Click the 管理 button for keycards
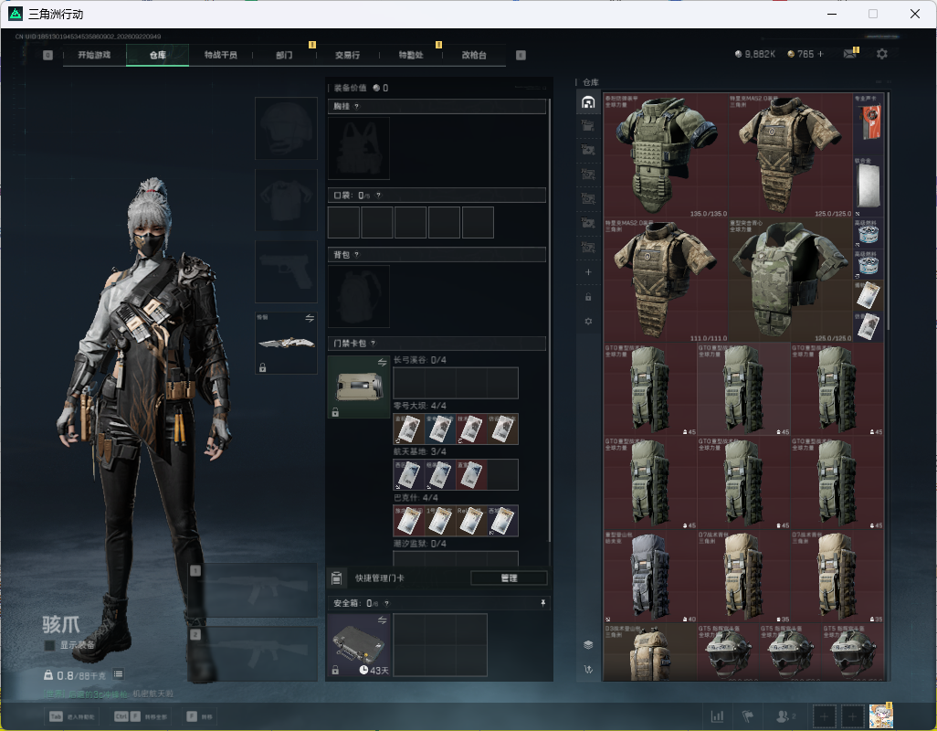 (509, 578)
